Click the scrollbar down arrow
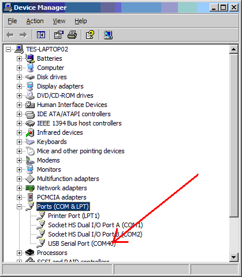The width and height of the screenshot is (242, 277). pos(234,257)
